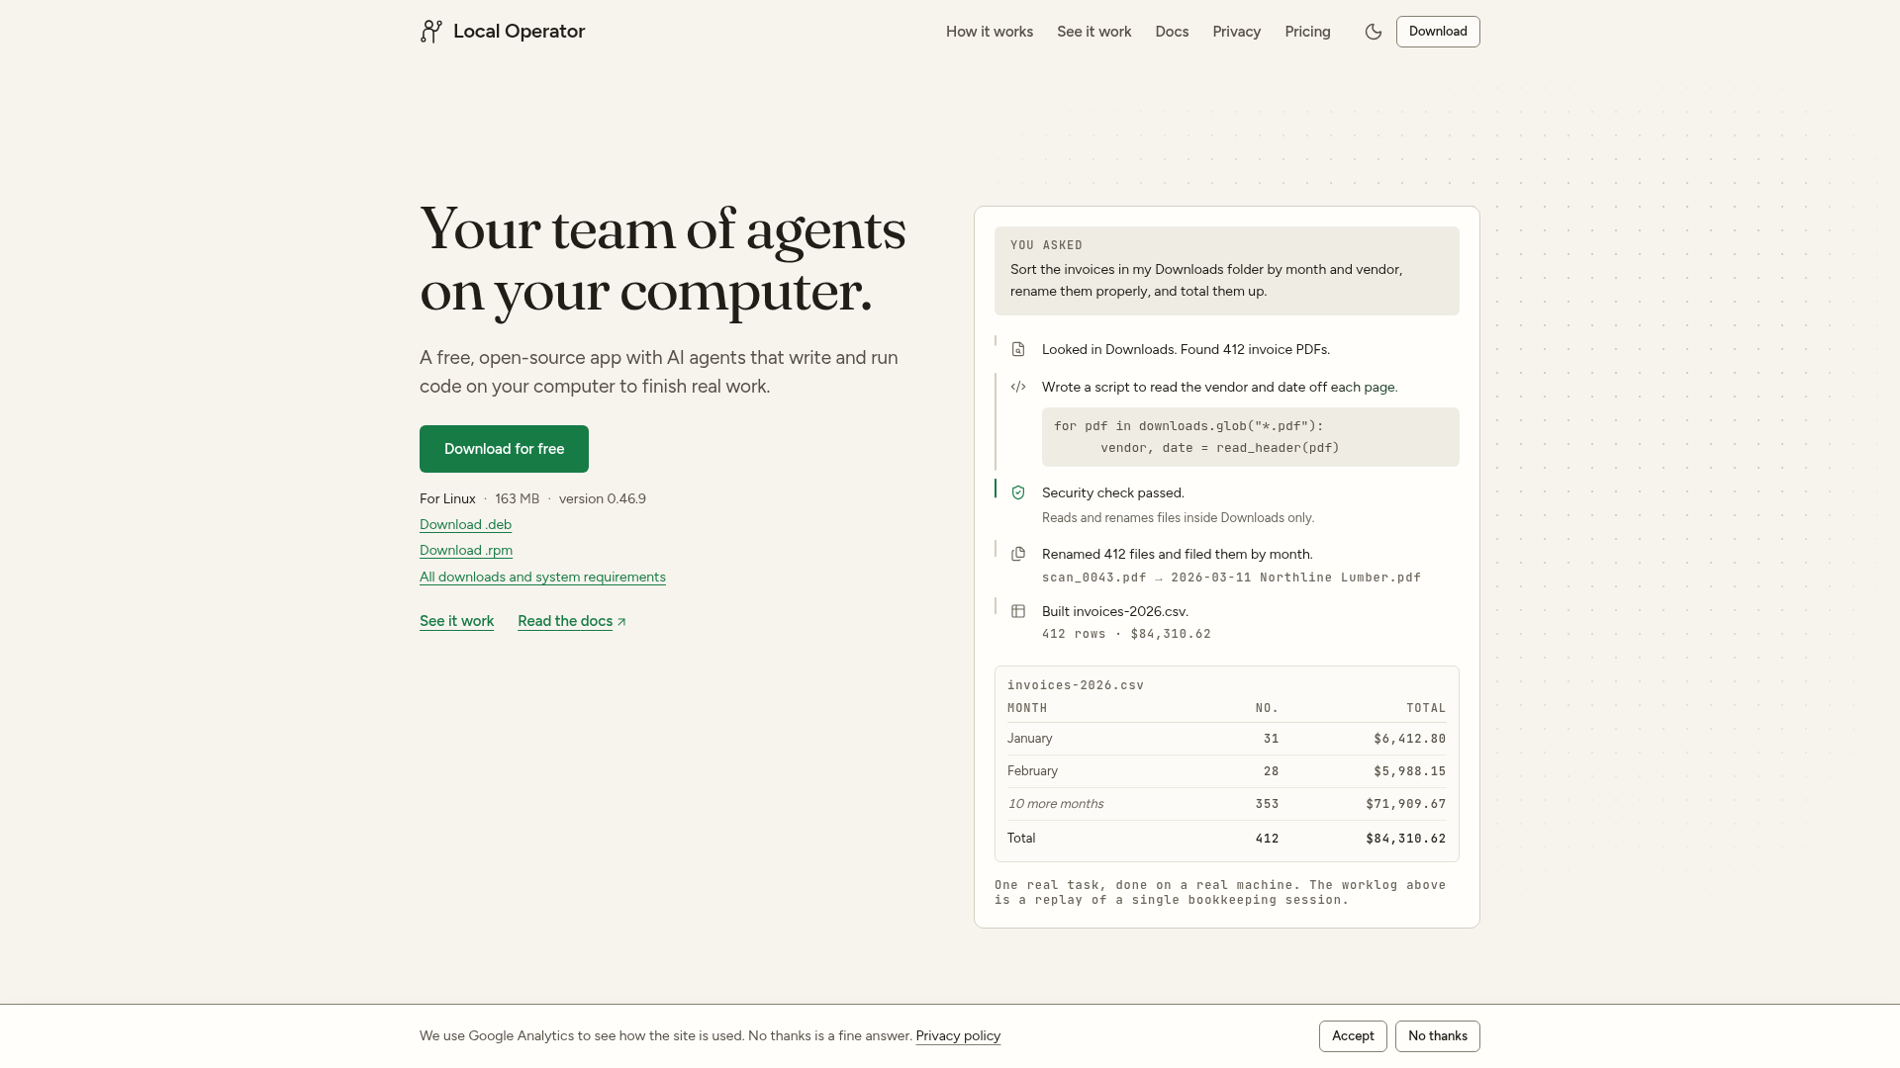Image resolution: width=1900 pixels, height=1068 pixels.
Task: Open the Read the docs link
Action: click(572, 621)
